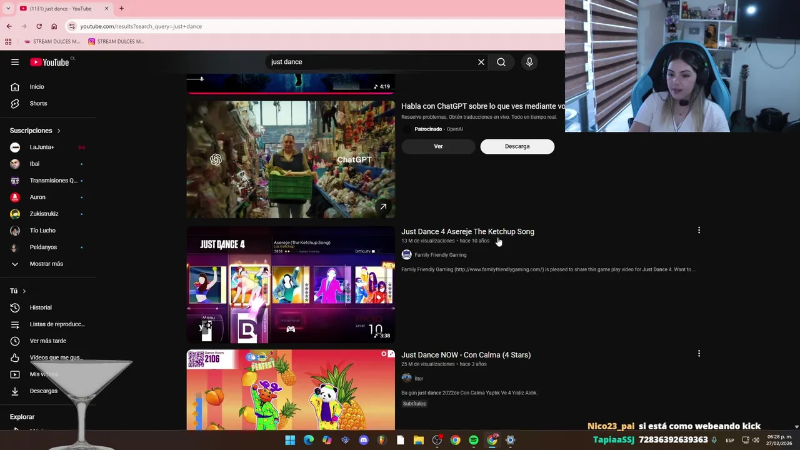Screen dimensions: 800x450
Task: Start voice search with the microphone
Action: 529,62
